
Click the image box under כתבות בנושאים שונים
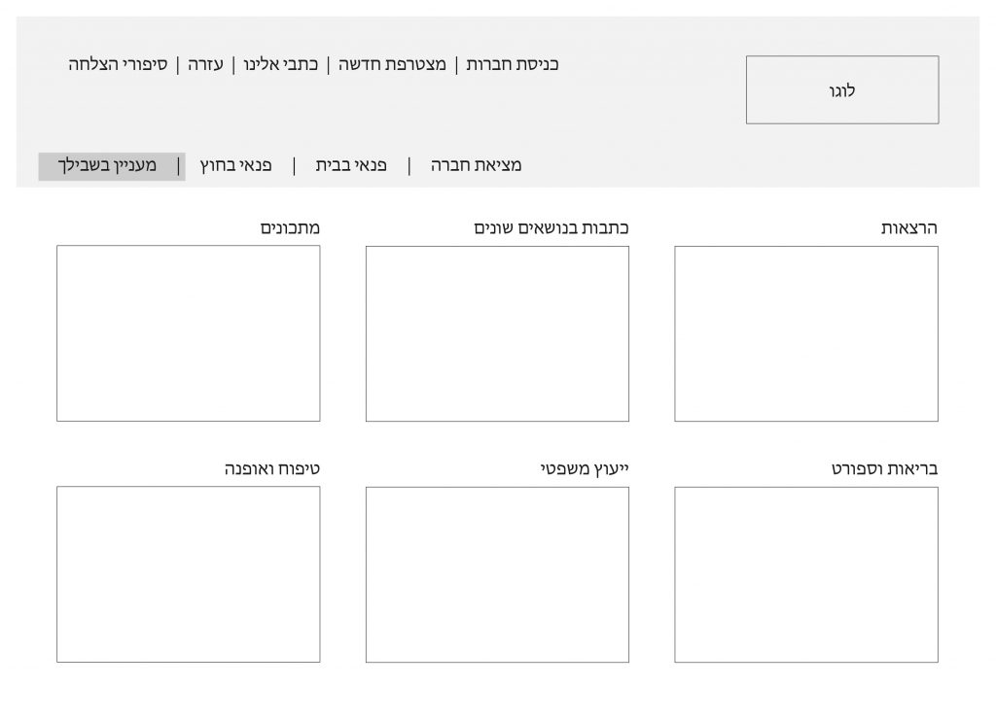click(497, 333)
